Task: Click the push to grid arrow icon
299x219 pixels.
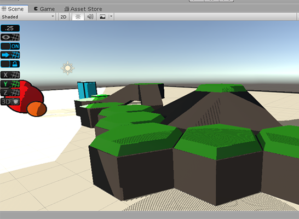Action: coord(10,55)
